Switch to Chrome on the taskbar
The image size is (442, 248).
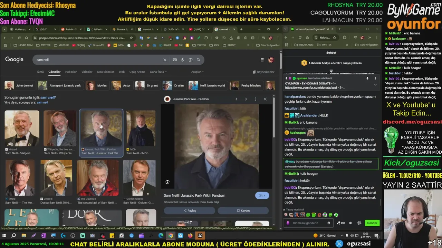coord(171,236)
